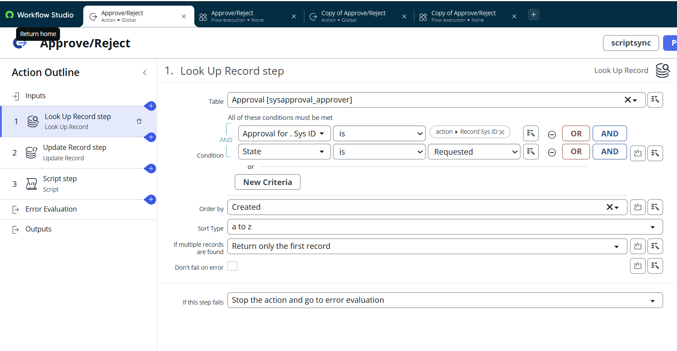This screenshot has height=351, width=677.
Task: Delete the Look Up Record step via trash icon
Action: point(139,121)
